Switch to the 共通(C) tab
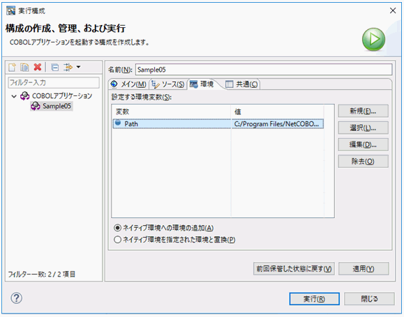Viewport: 404px width, 317px height. (x=241, y=84)
